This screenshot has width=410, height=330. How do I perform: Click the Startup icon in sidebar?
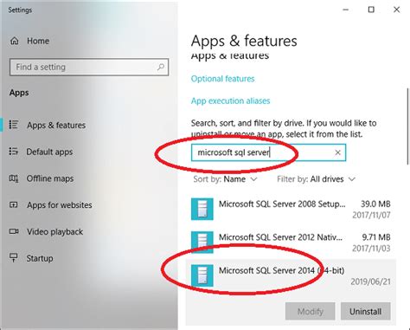point(14,258)
